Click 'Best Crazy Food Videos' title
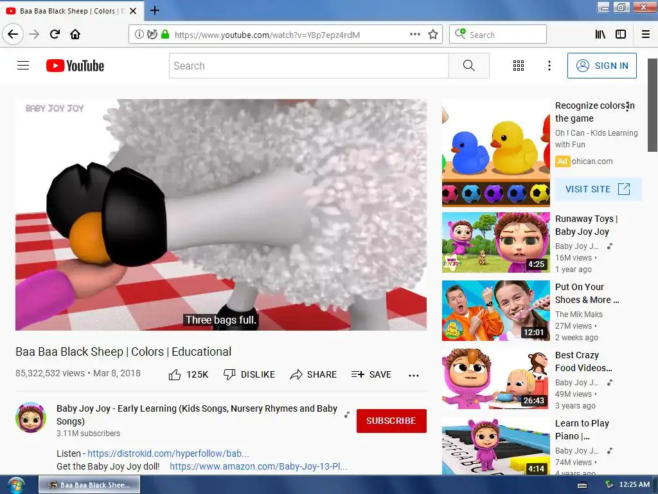This screenshot has width=658, height=494. pyautogui.click(x=583, y=361)
